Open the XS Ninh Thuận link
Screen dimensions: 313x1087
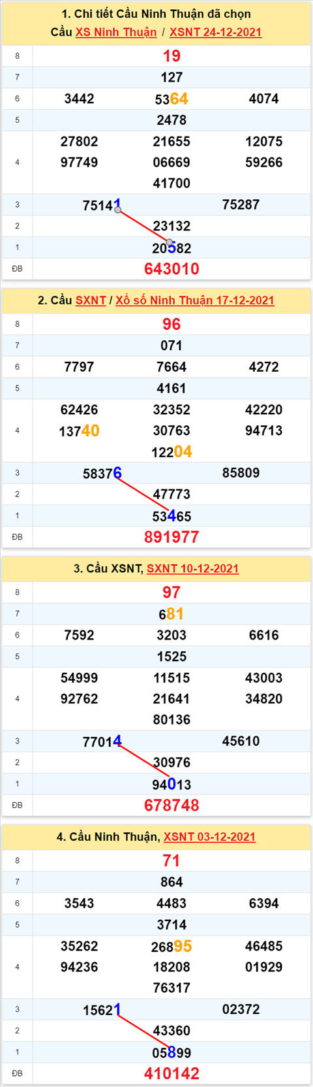tap(116, 32)
